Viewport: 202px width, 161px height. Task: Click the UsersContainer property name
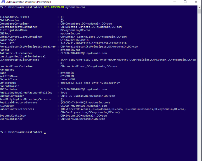pyautogui.click(x=11, y=119)
